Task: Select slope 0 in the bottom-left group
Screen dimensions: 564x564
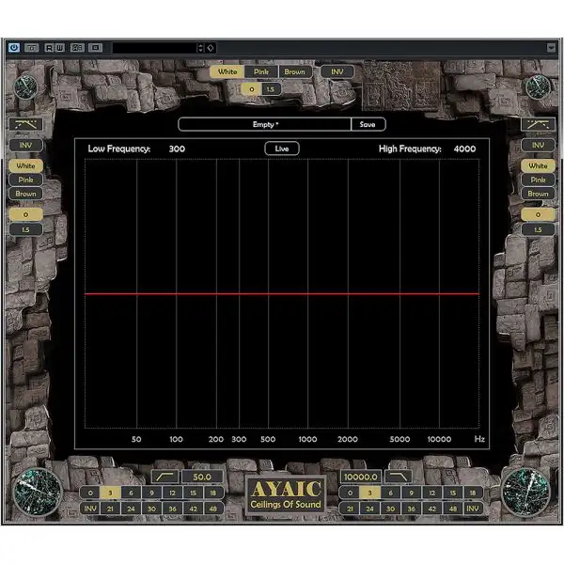Action: coord(90,493)
